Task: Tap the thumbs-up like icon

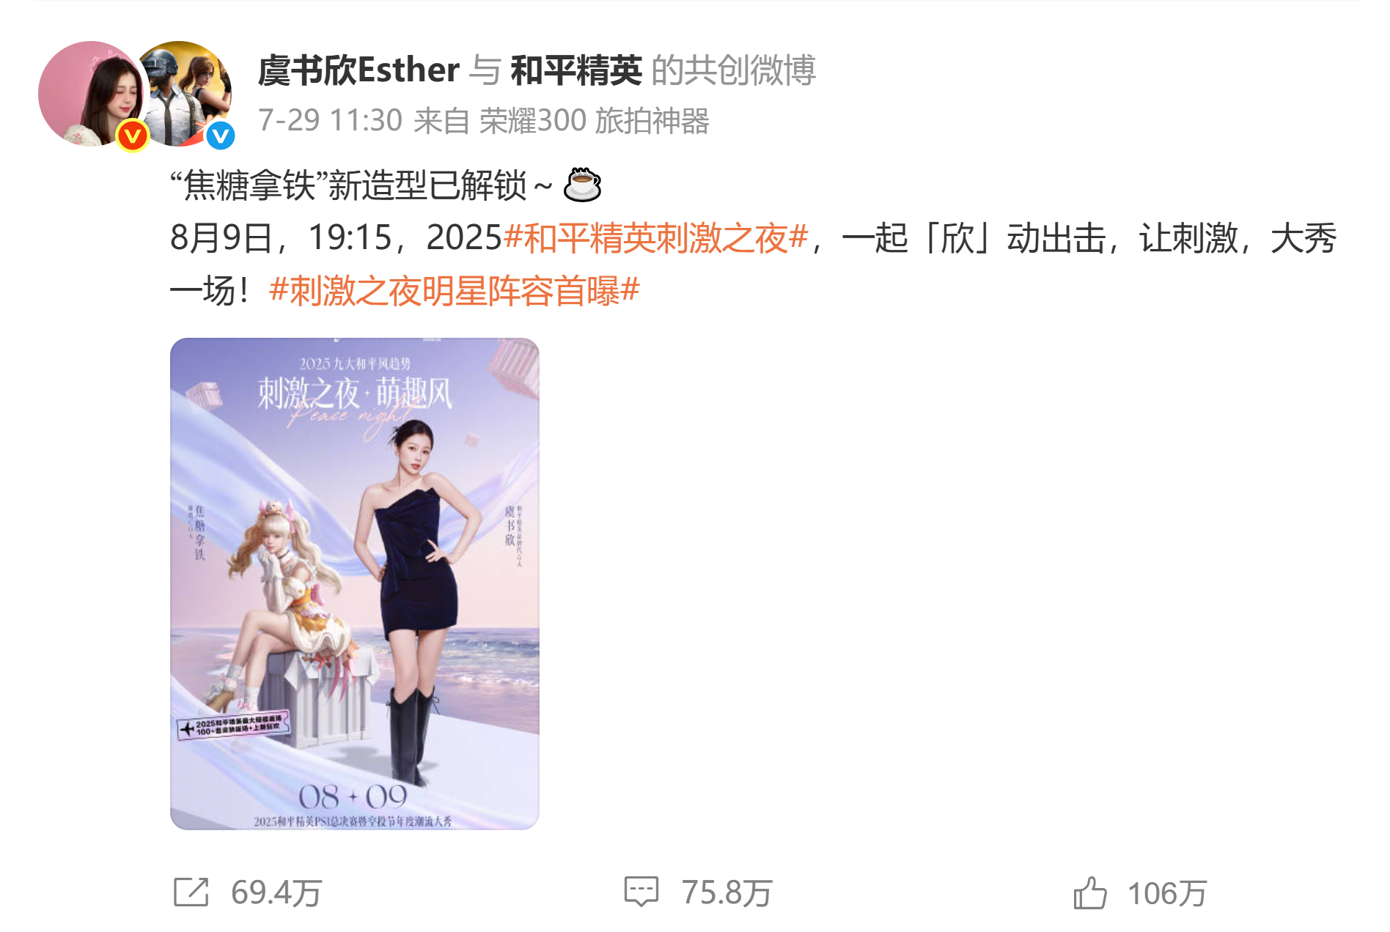Action: click(1089, 892)
